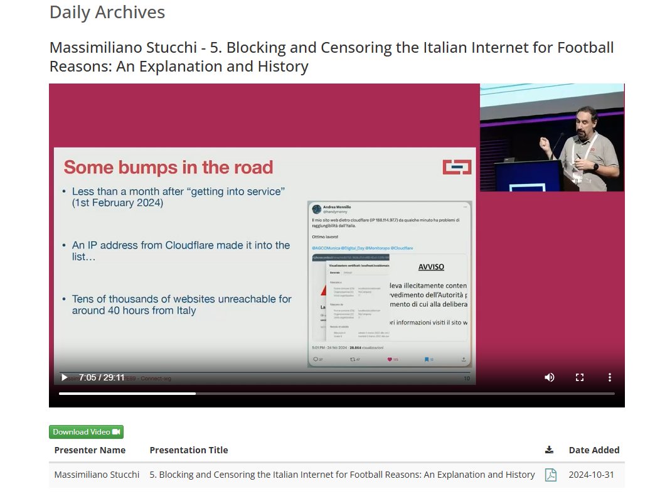Enter fullscreen video mode
The height and width of the screenshot is (501, 650).
[580, 377]
